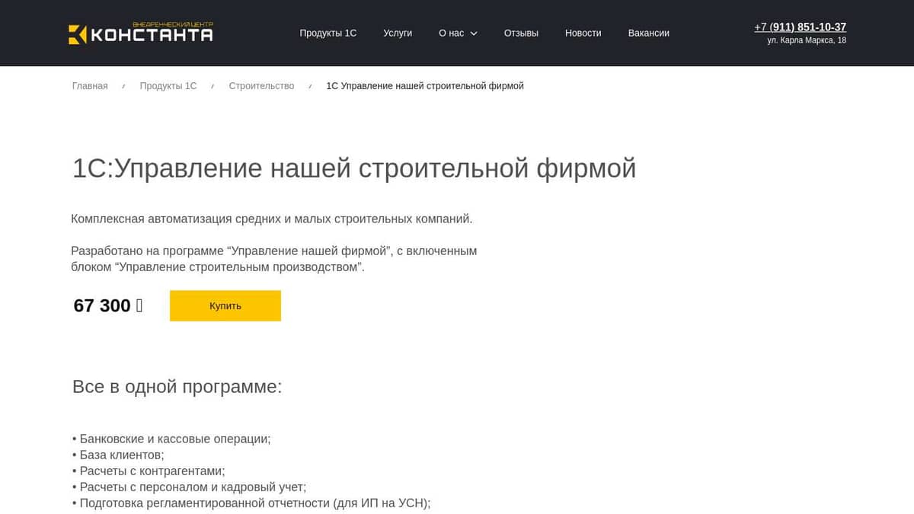Open Отзывы page from header
Image resolution: width=914 pixels, height=514 pixels.
click(x=521, y=33)
